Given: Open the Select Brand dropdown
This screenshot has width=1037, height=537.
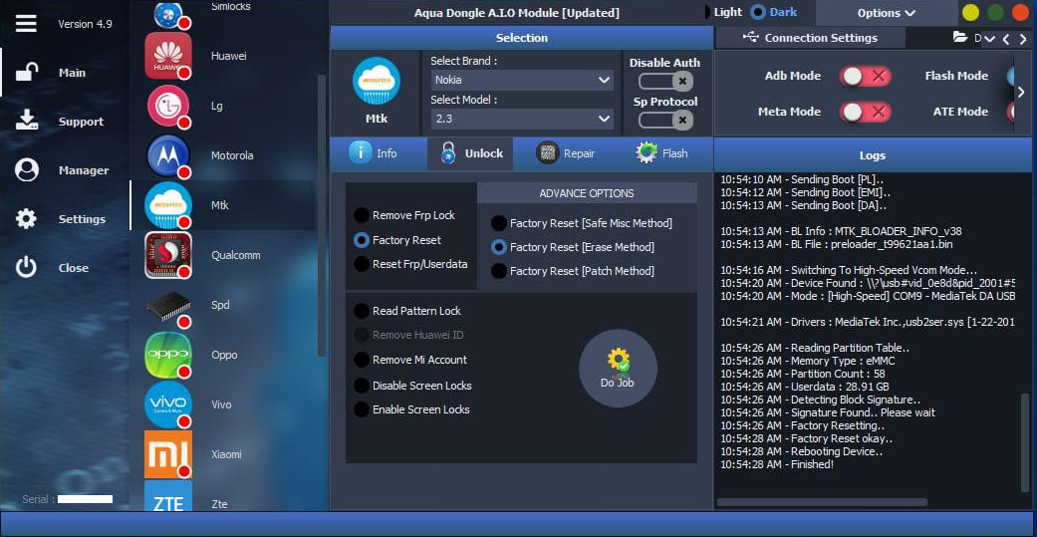Looking at the screenshot, I should click(521, 80).
